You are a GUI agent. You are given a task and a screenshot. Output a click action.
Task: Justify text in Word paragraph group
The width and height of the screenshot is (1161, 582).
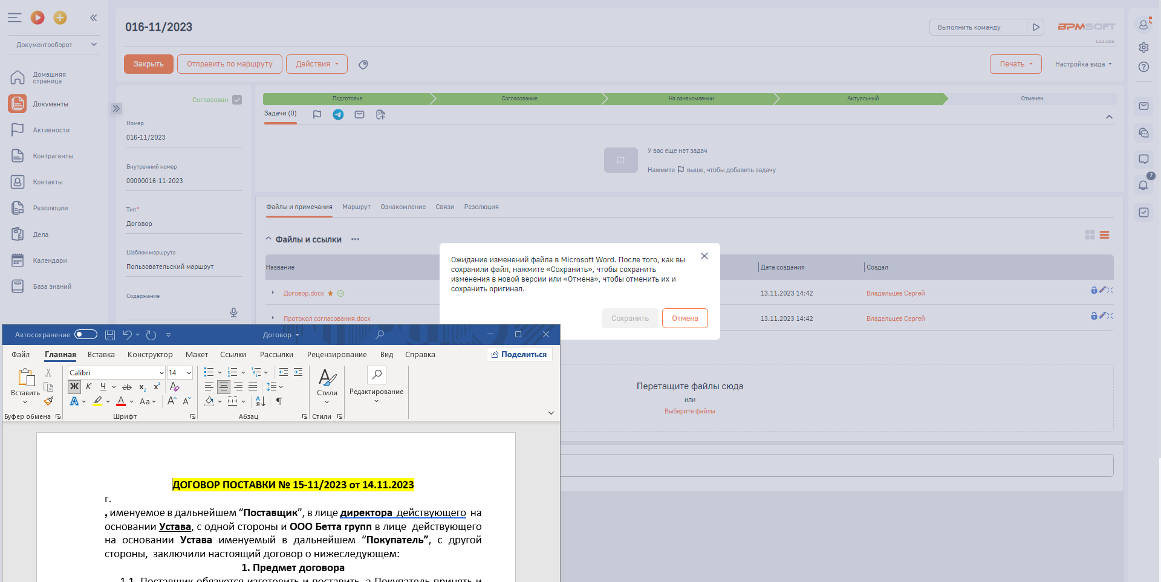tap(253, 387)
